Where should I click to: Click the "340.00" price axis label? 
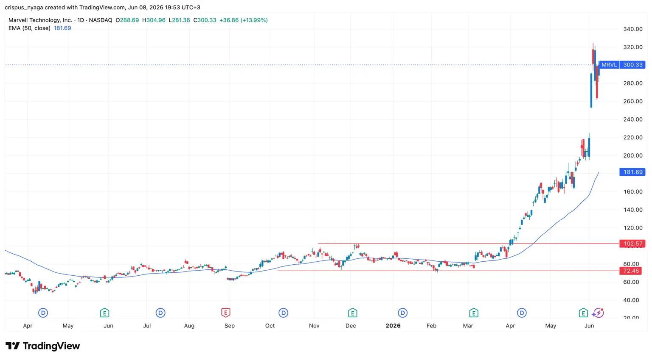pyautogui.click(x=633, y=29)
